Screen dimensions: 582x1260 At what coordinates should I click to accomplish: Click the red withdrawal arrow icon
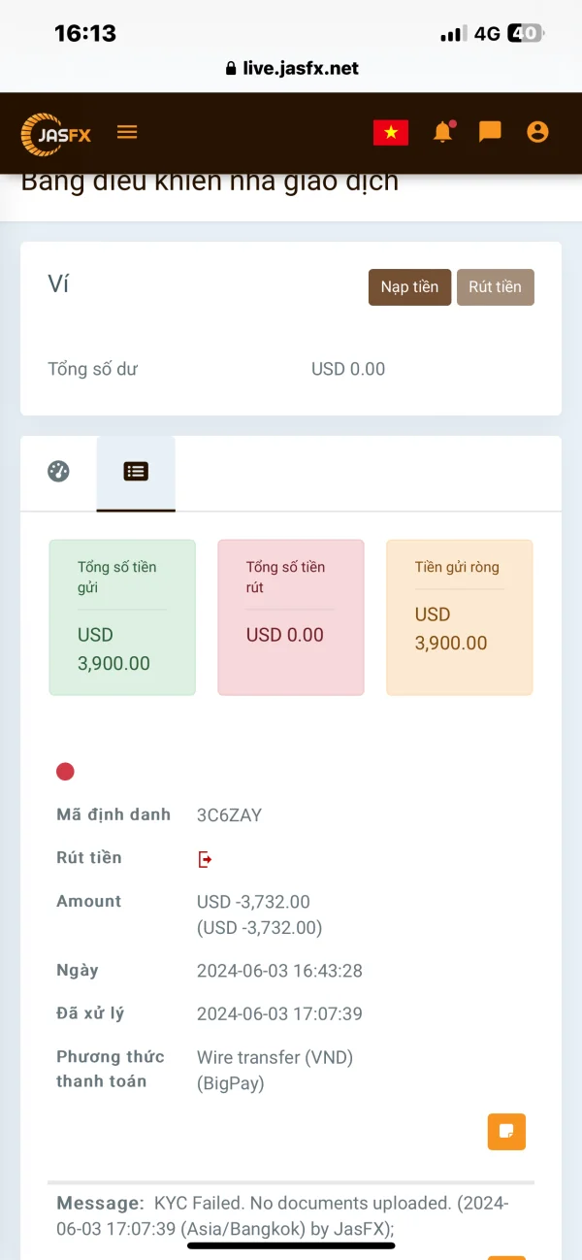pyautogui.click(x=205, y=859)
